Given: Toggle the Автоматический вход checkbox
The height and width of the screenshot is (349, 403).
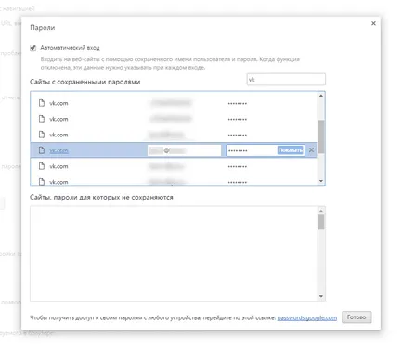Looking at the screenshot, I should pos(33,48).
